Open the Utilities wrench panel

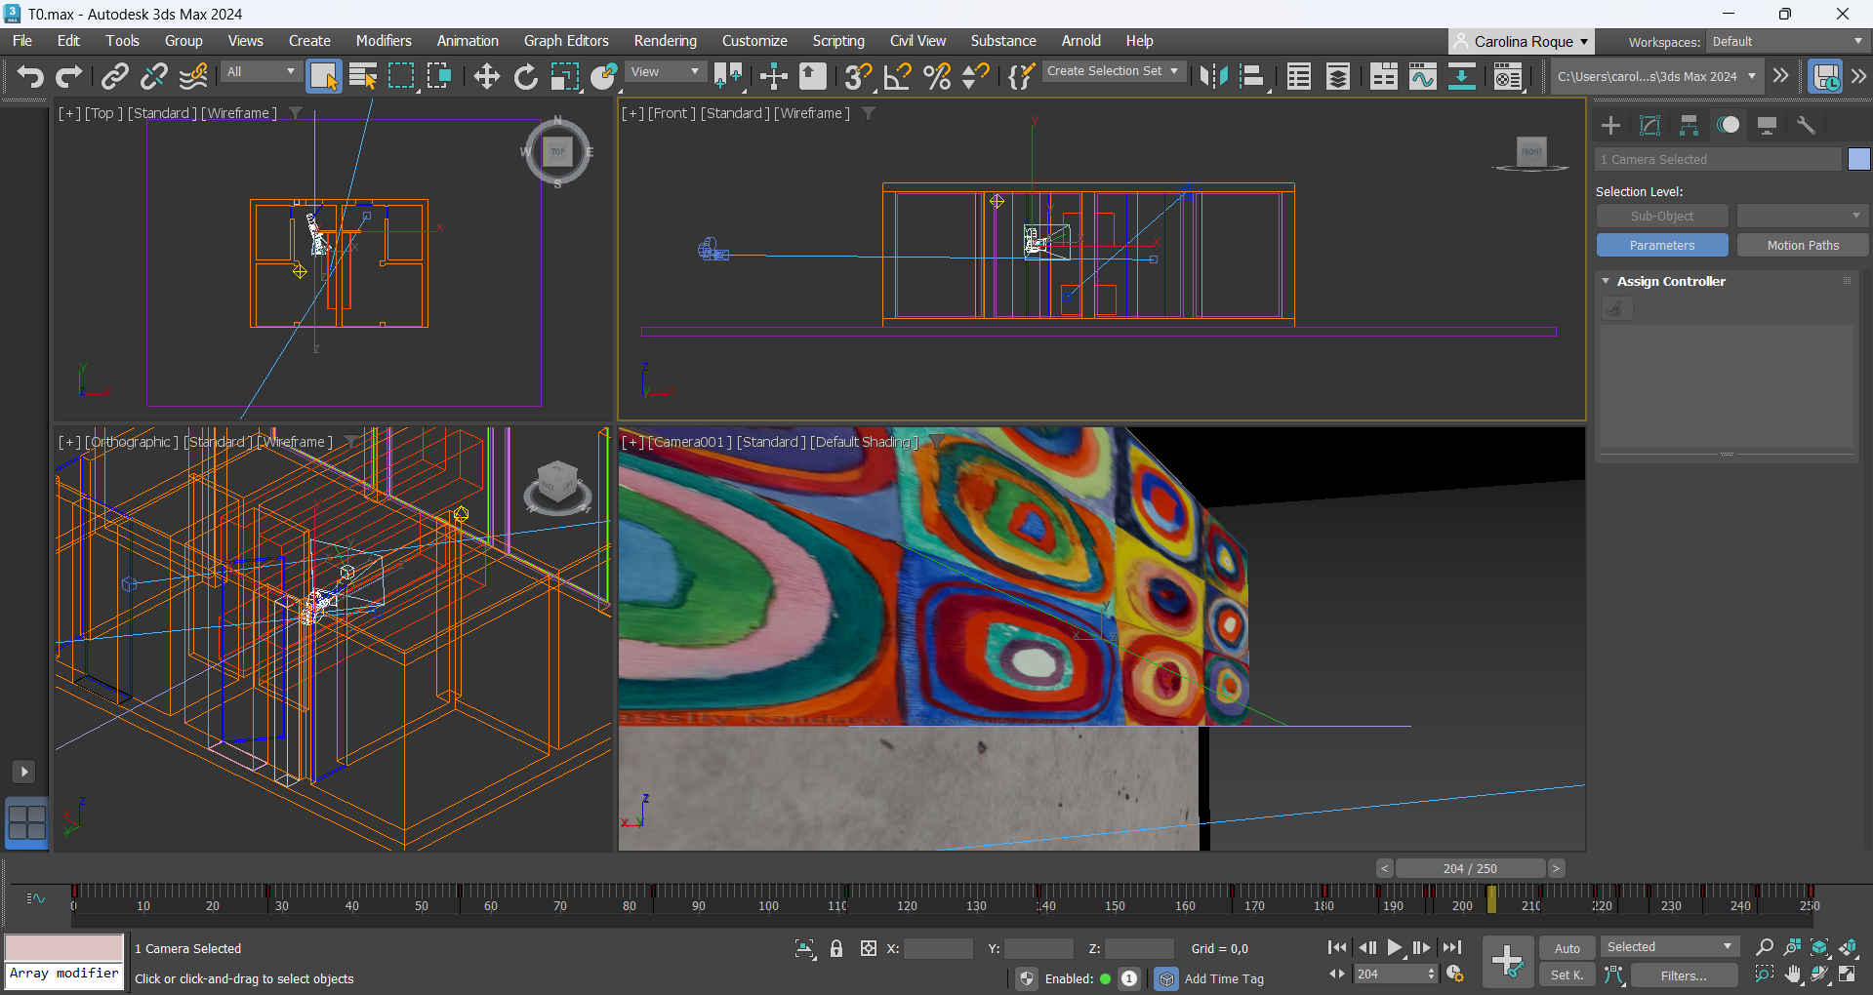pyautogui.click(x=1806, y=125)
